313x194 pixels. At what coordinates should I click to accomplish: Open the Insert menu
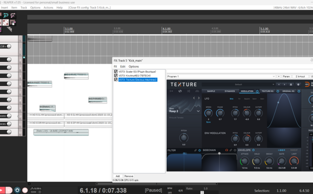[4, 8]
